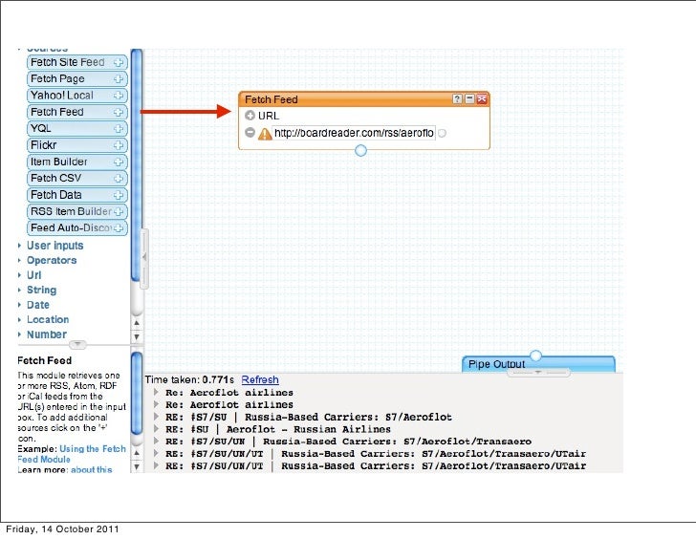The height and width of the screenshot is (539, 696).
Task: Close the Fetch Feed module
Action: 482,99
